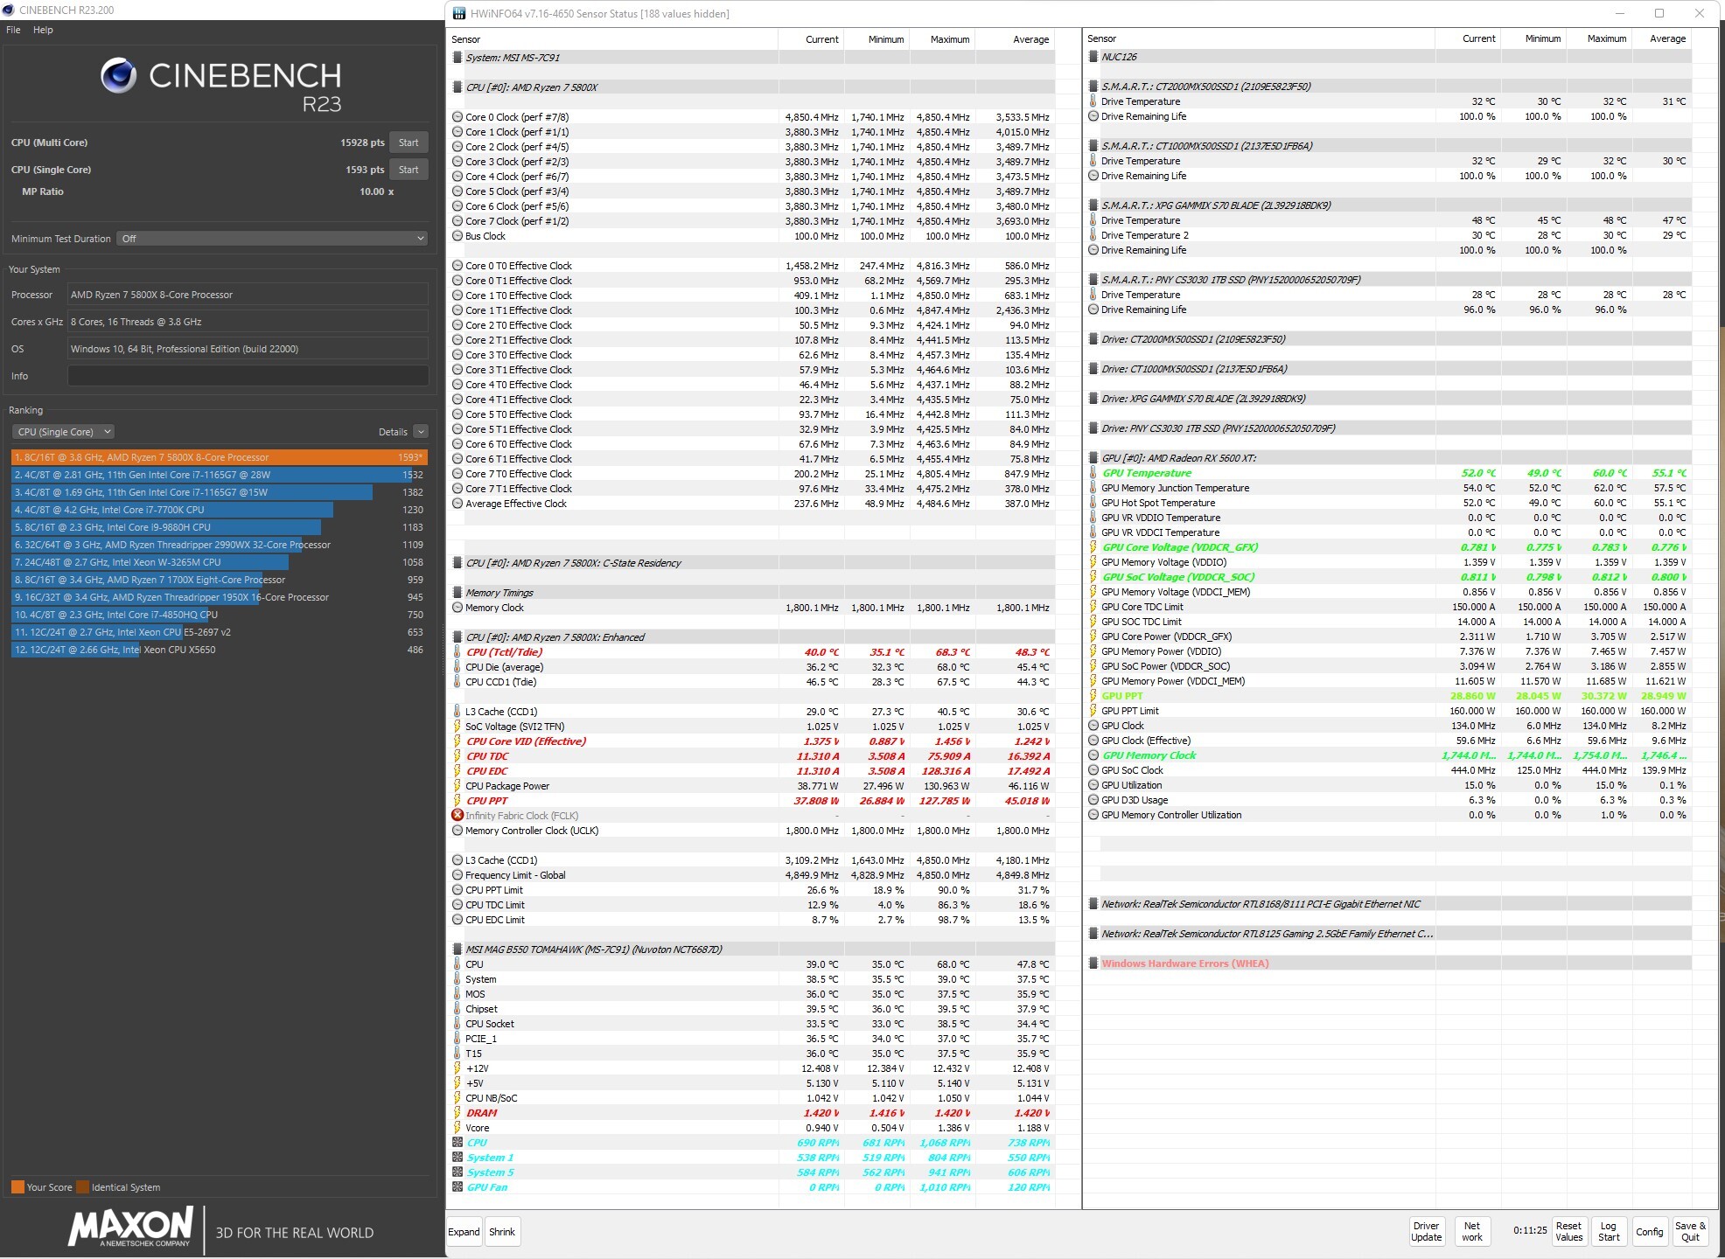Click the lightning icon next to CPU PPT
1725x1259 pixels.
point(457,801)
